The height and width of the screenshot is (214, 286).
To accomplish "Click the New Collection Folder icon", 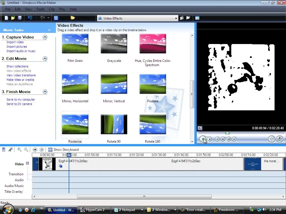I will pyautogui.click(x=188, y=18).
